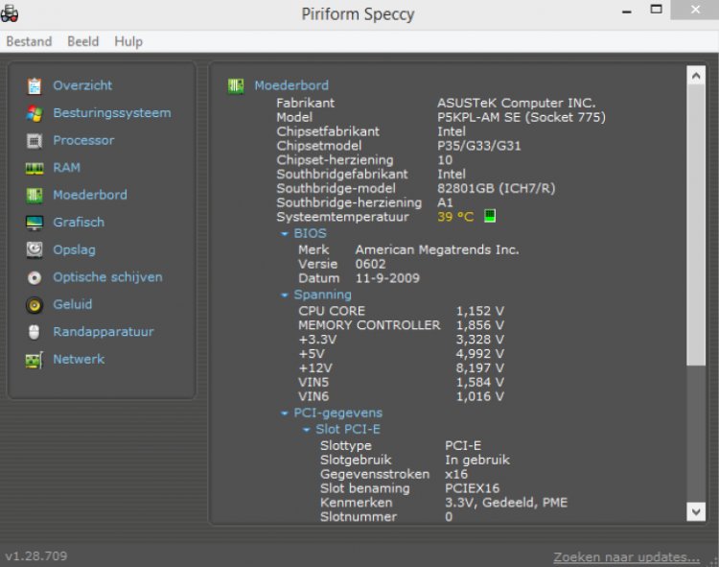Click the BIOS date 11-9-2009
The image size is (719, 567).
(x=387, y=278)
